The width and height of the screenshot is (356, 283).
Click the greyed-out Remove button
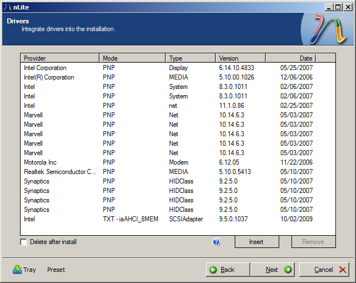313,242
